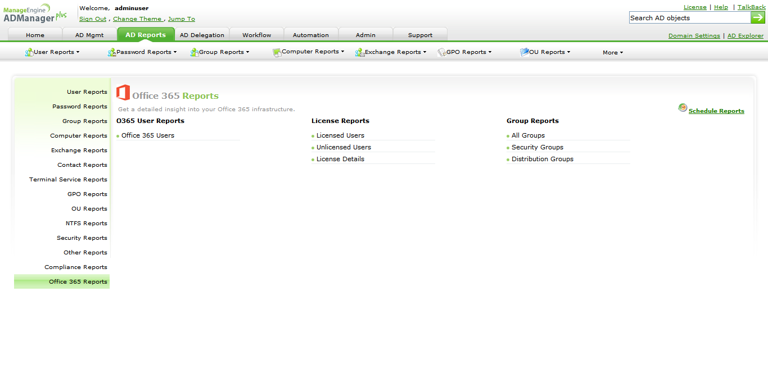768x369 pixels.
Task: Open the Admin tab
Action: click(365, 35)
